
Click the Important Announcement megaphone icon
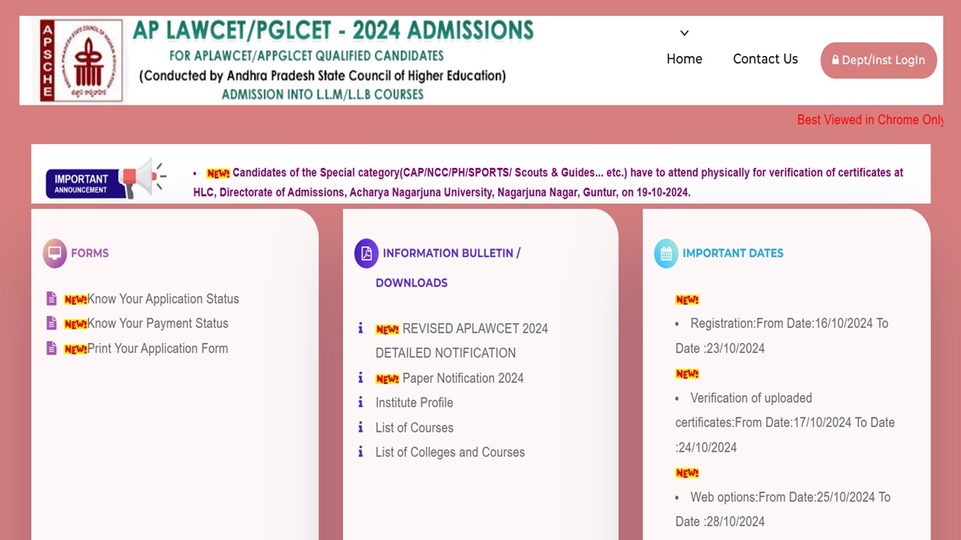pos(142,177)
